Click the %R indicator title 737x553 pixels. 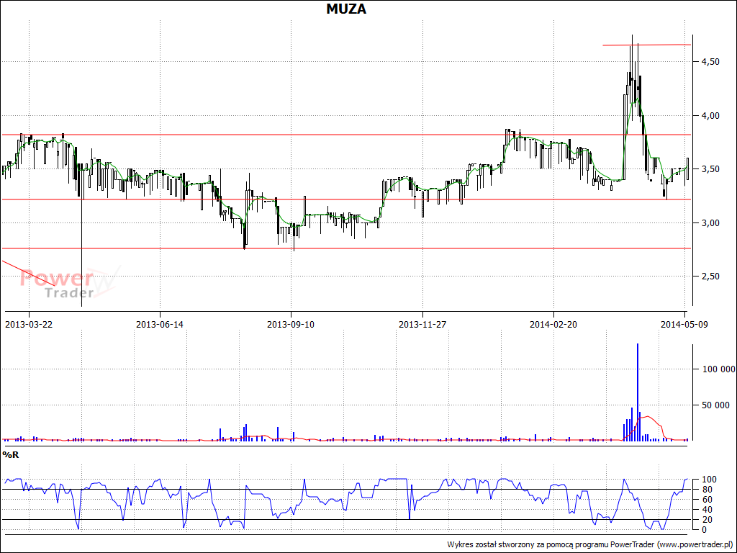point(10,455)
